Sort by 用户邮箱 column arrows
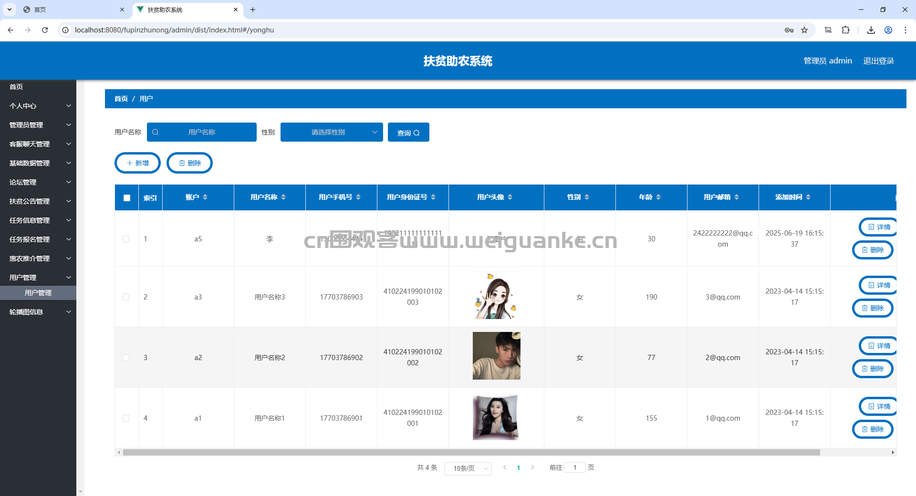The width and height of the screenshot is (916, 496). pyautogui.click(x=737, y=197)
